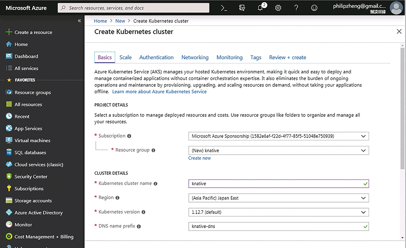This screenshot has width=406, height=248.
Task: Open the Resource group dropdown
Action: (279, 151)
